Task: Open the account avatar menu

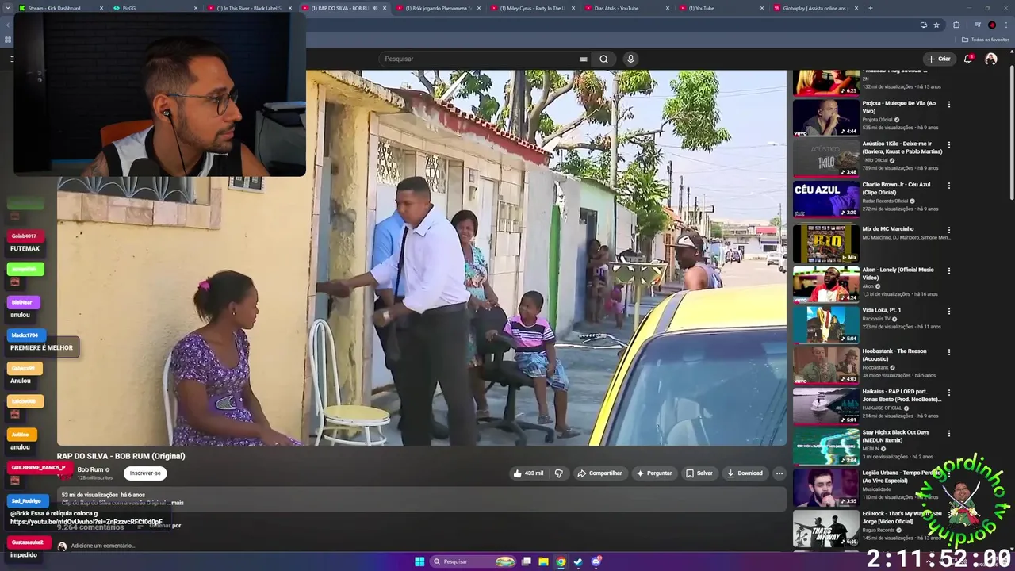Action: 990,59
